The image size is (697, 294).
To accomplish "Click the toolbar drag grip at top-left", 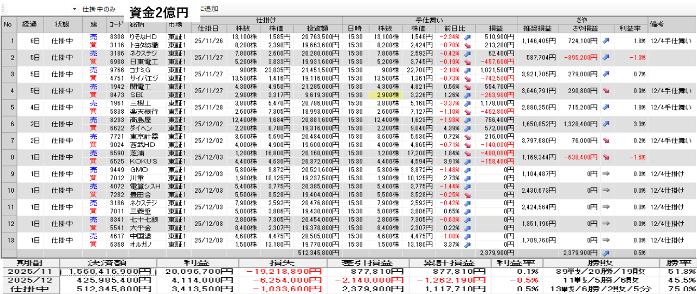I will tap(3, 9).
